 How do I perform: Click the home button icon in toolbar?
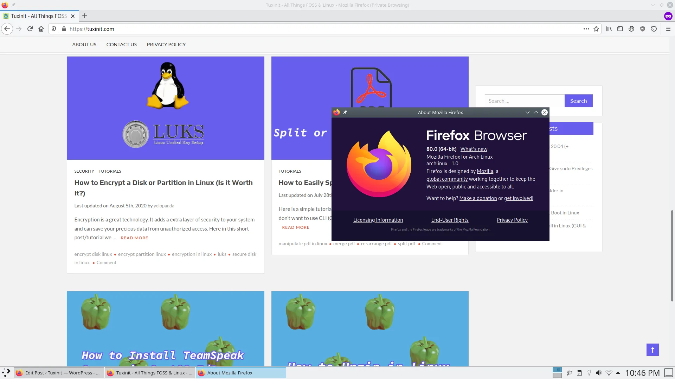pos(41,29)
